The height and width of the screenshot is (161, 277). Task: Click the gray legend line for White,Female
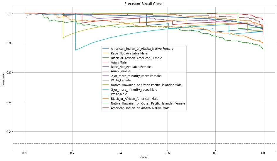[x=106, y=80]
